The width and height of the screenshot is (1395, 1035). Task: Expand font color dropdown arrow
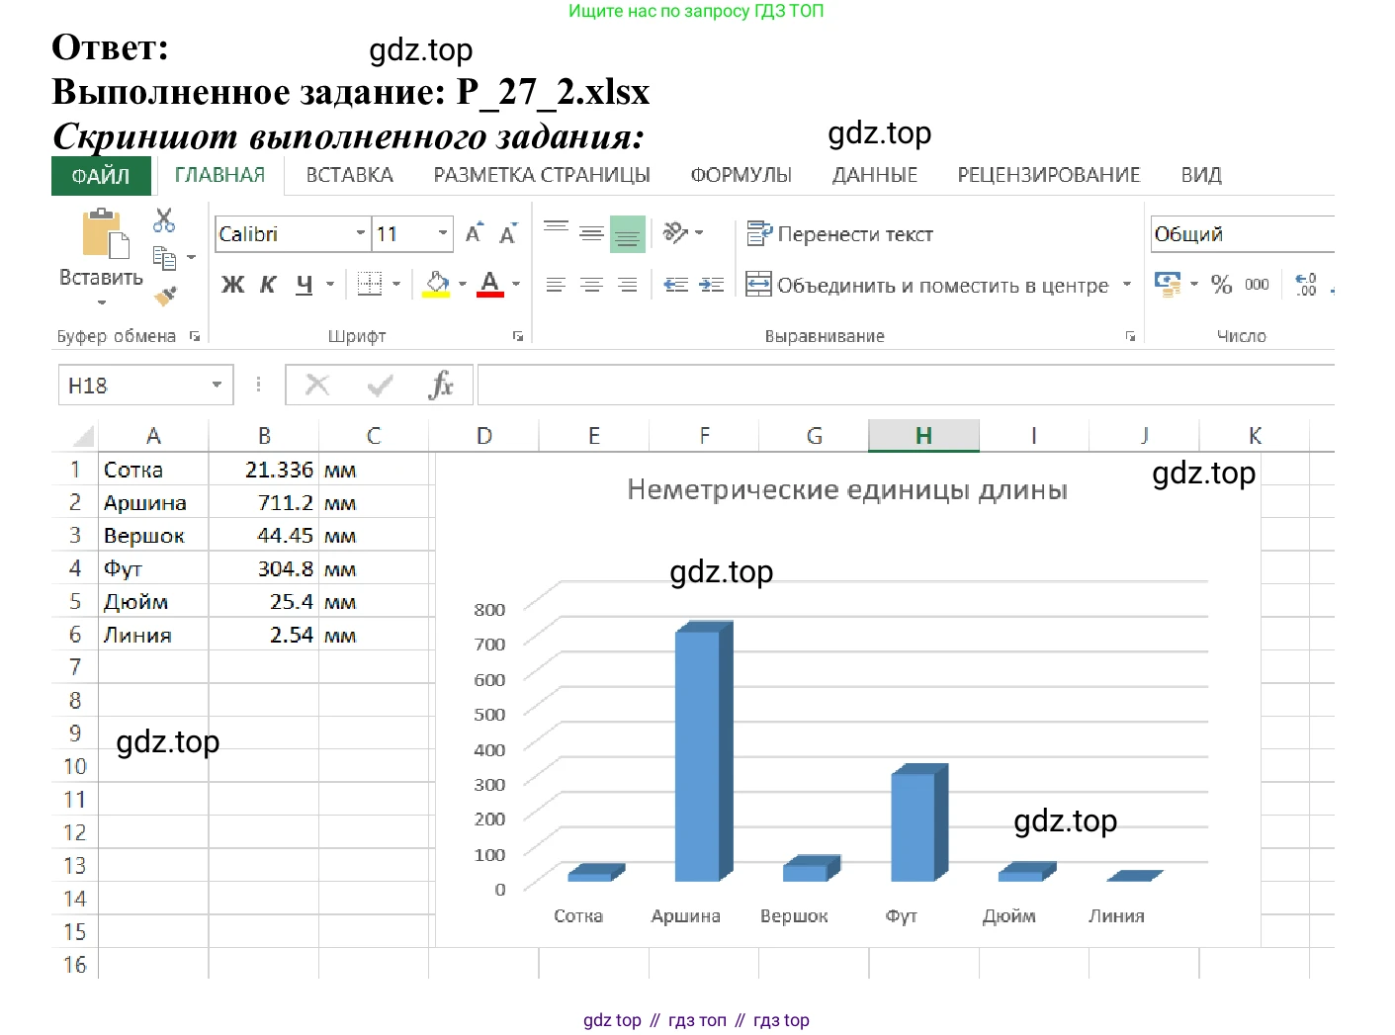click(516, 285)
